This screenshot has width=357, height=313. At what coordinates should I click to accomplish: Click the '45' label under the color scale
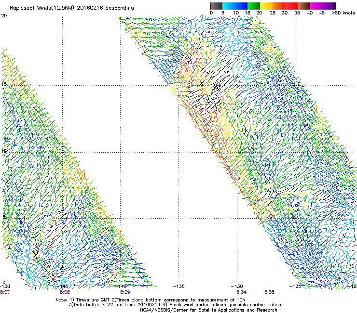click(x=322, y=13)
